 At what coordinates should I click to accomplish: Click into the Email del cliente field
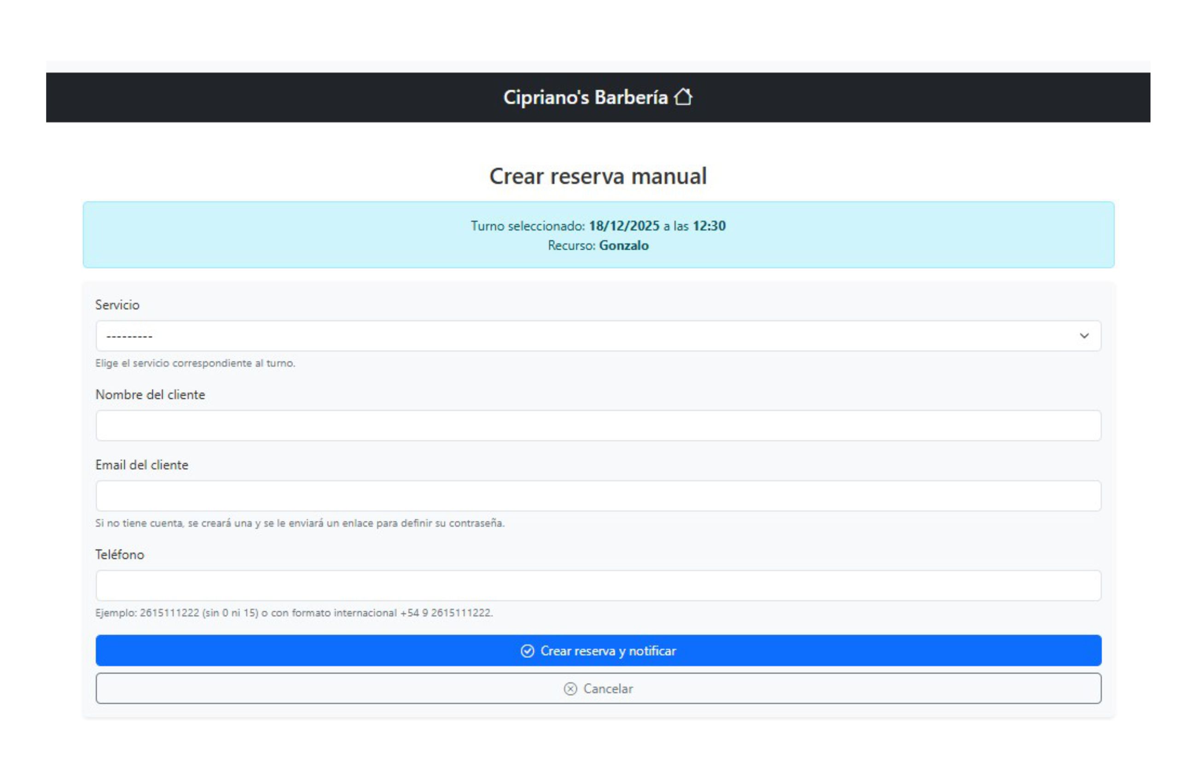coord(598,496)
